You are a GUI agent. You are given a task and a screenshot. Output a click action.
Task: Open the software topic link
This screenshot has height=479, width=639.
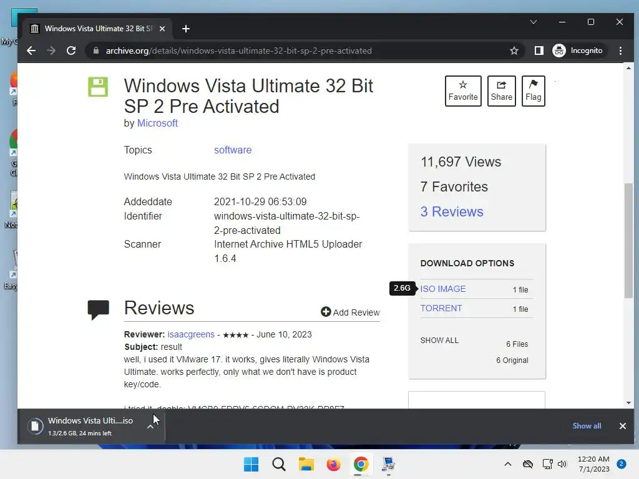(233, 150)
